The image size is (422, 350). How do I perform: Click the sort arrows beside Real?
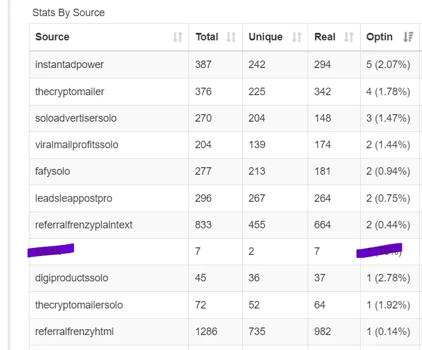tap(349, 37)
